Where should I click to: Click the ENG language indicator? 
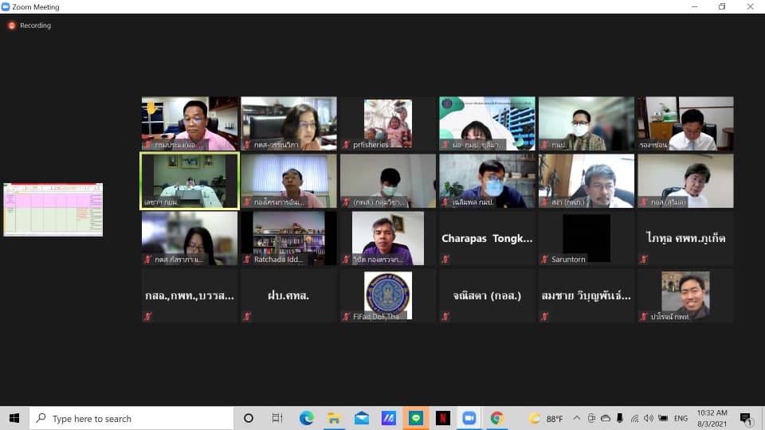tap(681, 418)
